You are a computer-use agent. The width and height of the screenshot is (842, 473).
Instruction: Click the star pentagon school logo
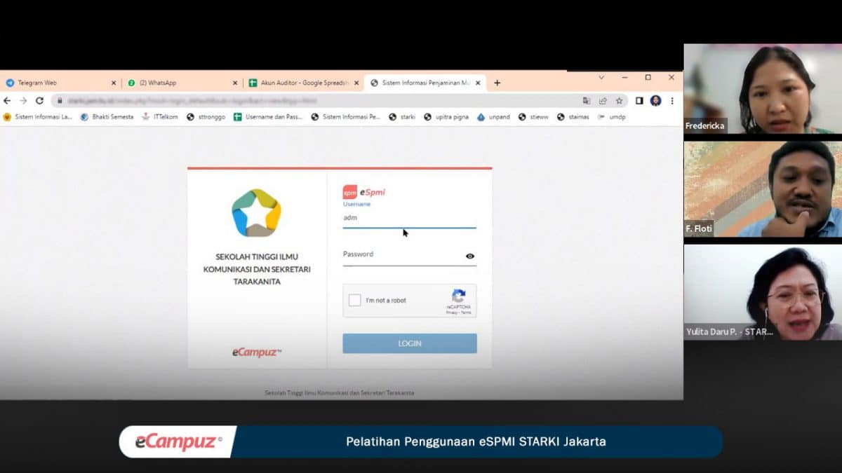(x=256, y=213)
